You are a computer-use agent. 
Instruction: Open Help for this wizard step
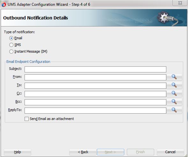18,152
